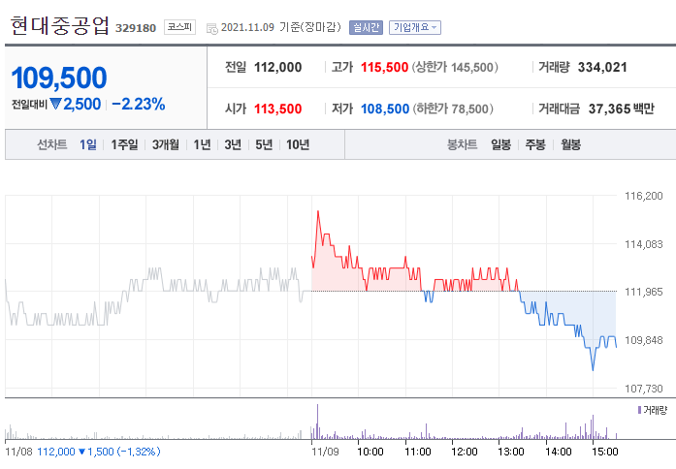
Task: Show the 5년 line chart
Action: 264,144
